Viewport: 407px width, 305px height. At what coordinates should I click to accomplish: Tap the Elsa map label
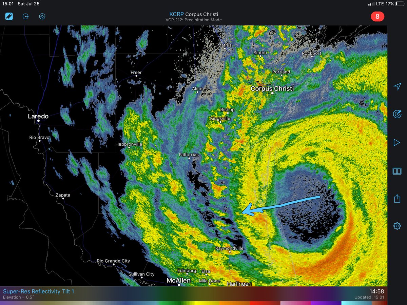[206, 271]
